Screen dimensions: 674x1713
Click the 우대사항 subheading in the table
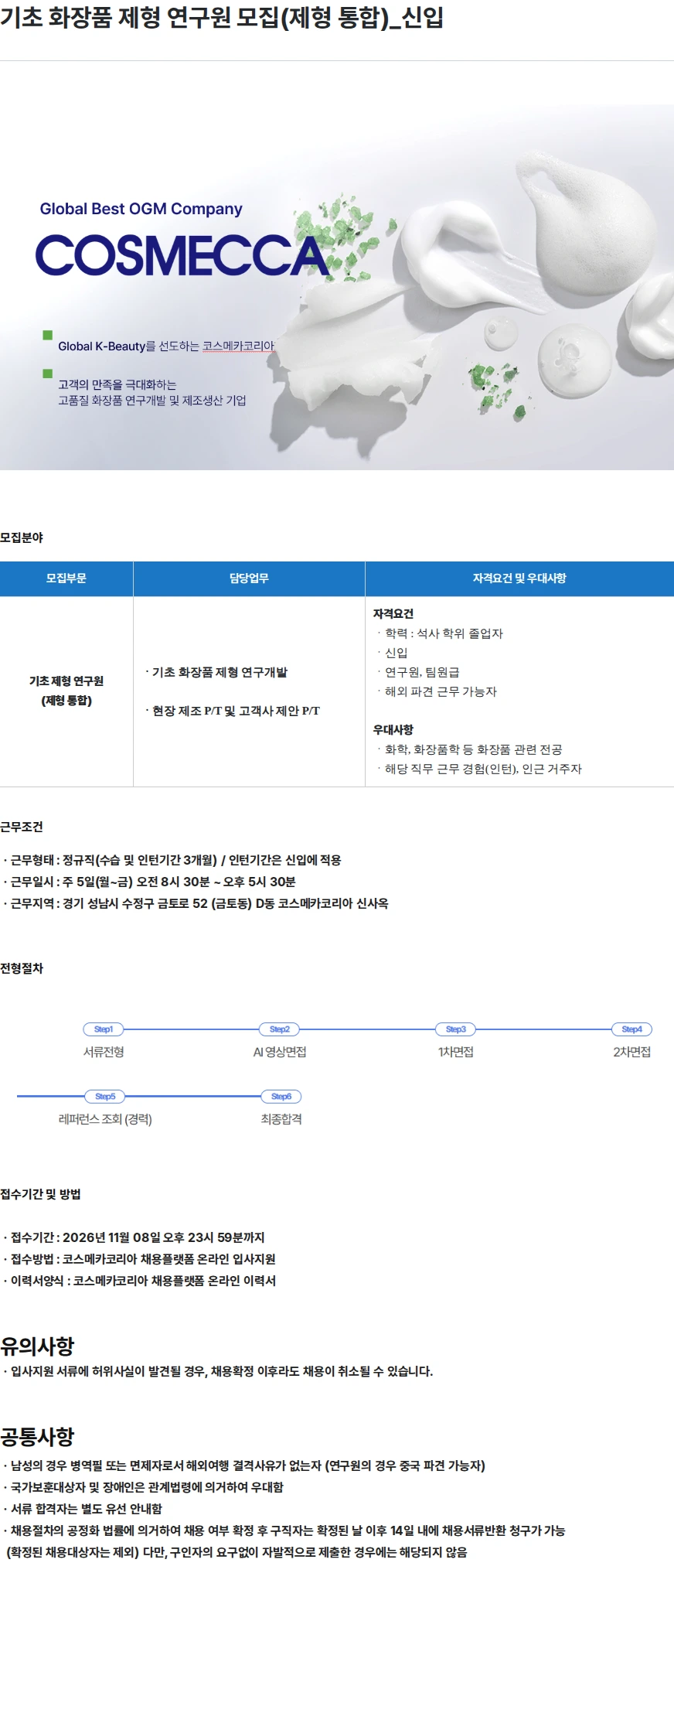[x=393, y=730]
